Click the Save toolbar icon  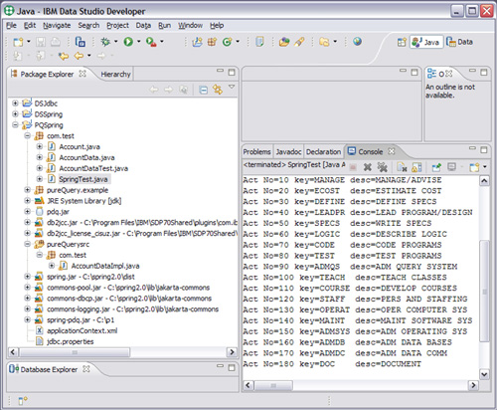(41, 42)
